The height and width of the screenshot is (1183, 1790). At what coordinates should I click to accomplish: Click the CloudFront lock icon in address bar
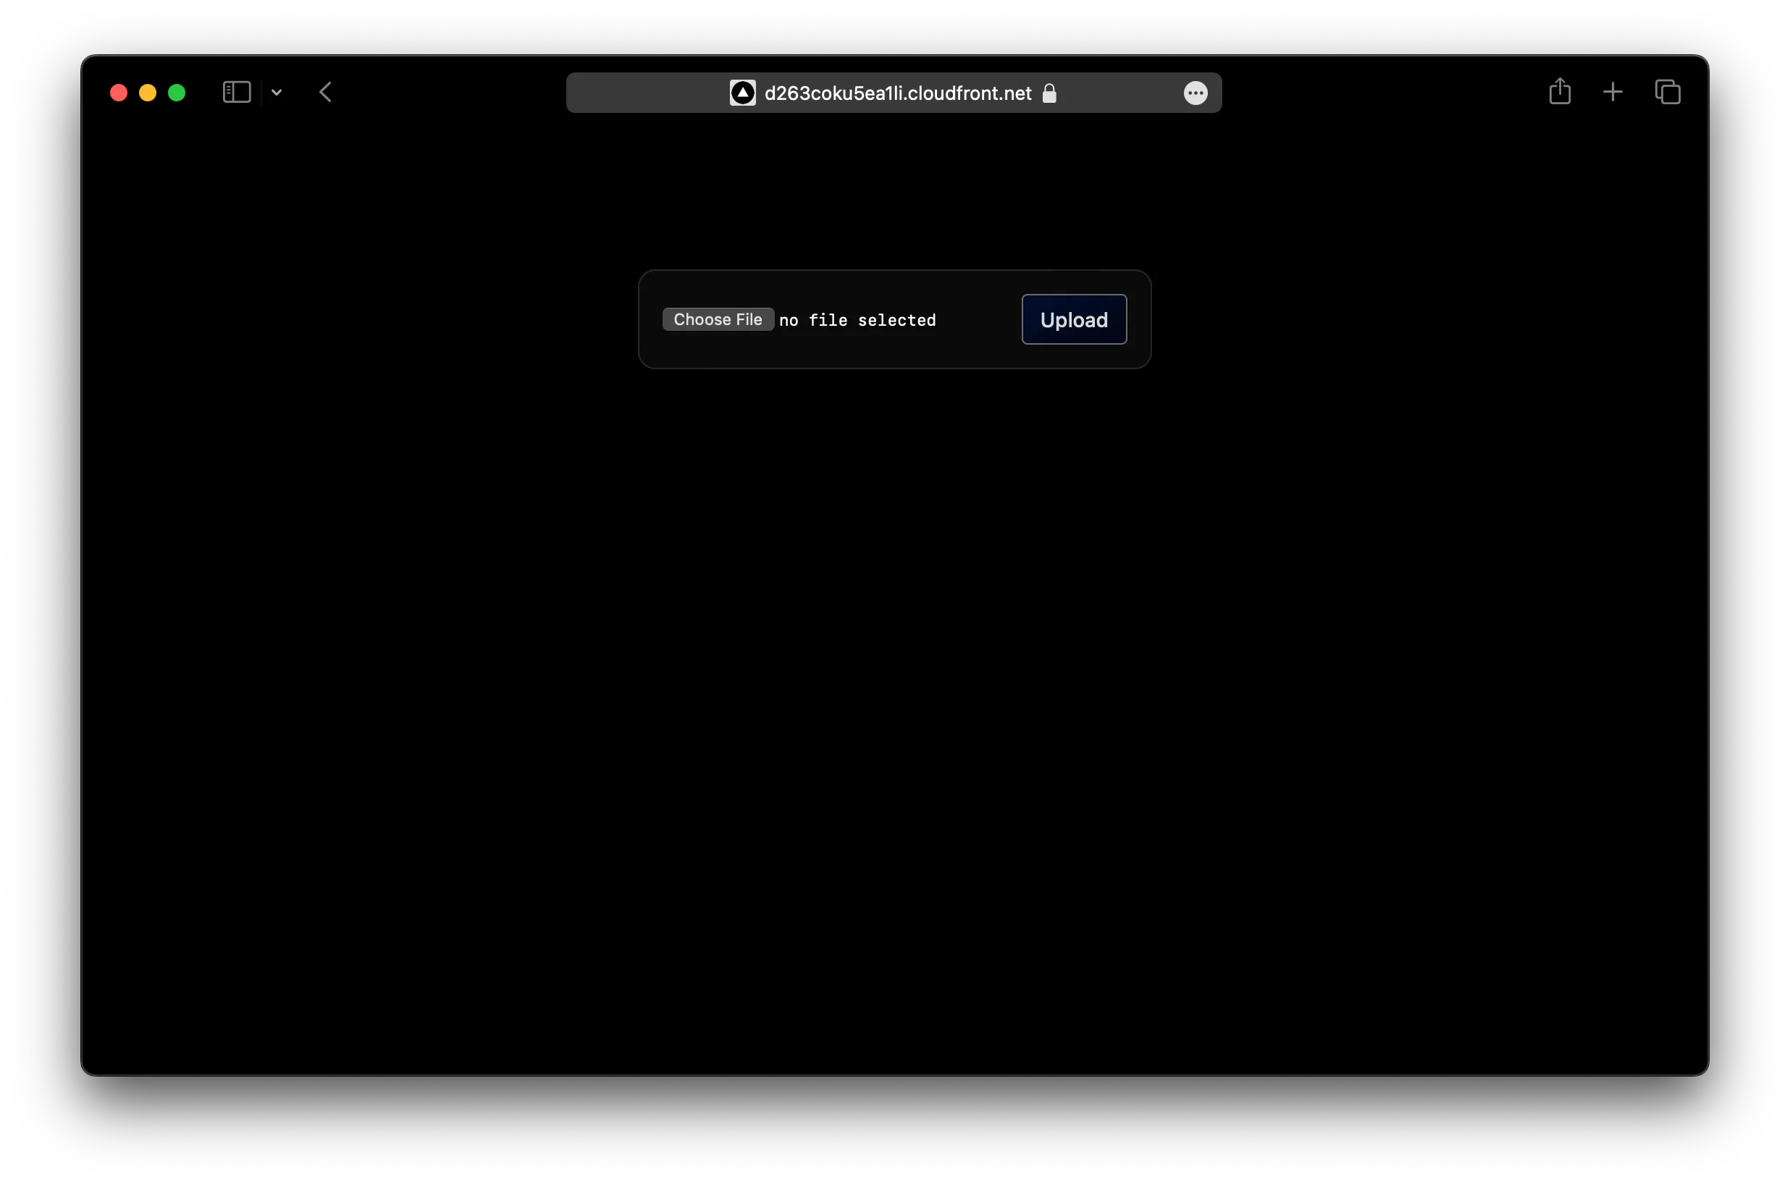click(x=1049, y=93)
